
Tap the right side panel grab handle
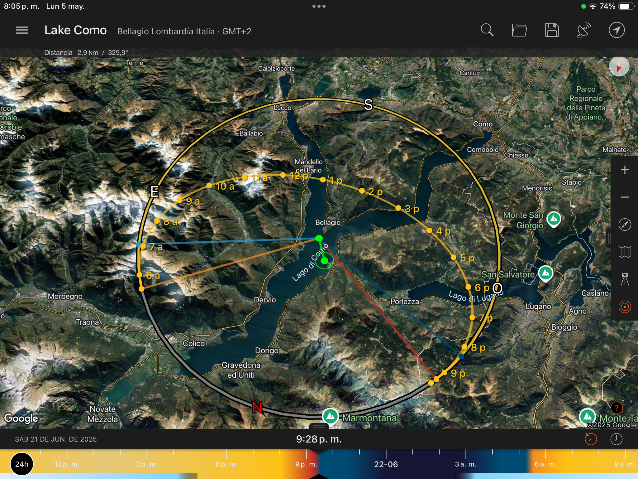pos(608,238)
